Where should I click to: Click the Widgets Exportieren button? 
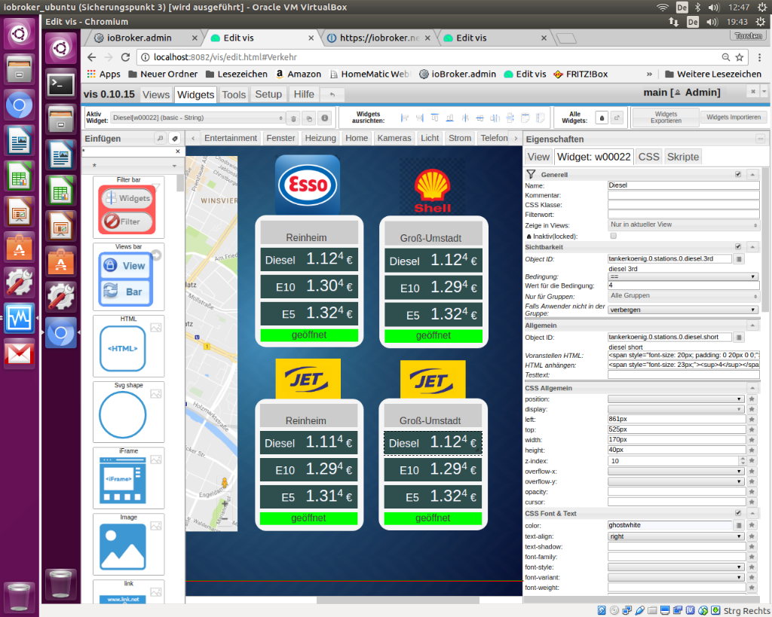[x=665, y=118]
